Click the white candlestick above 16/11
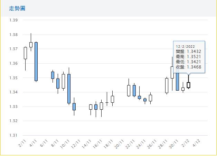217x156 pixels. pyautogui.click(x=101, y=106)
